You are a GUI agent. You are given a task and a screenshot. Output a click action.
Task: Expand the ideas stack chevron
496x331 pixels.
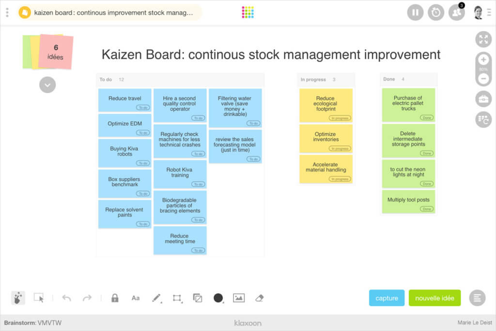[47, 85]
